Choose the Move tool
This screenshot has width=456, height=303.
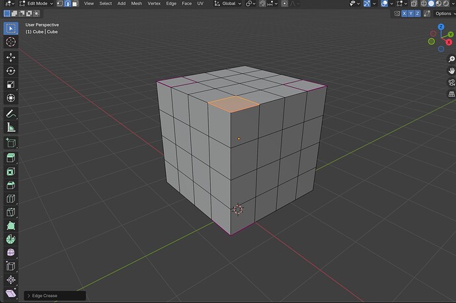click(11, 57)
